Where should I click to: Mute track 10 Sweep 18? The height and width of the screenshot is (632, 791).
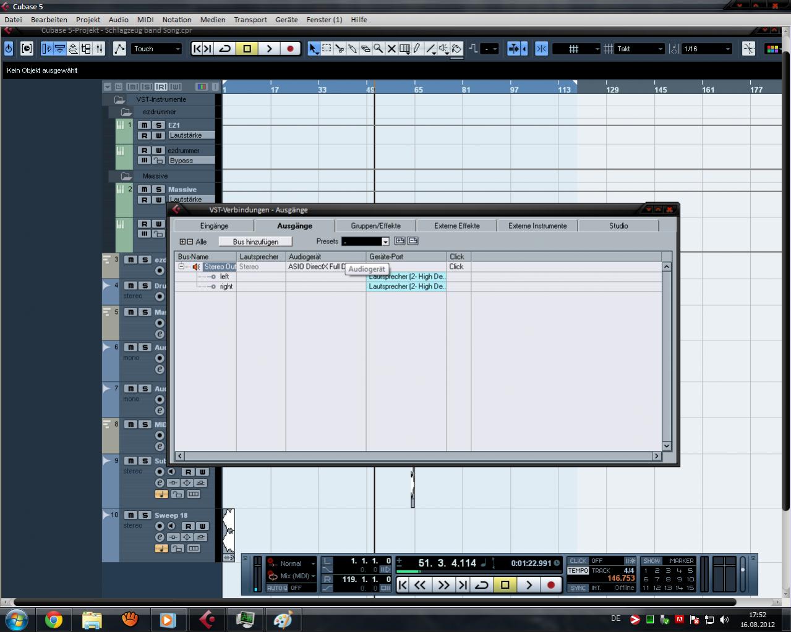(130, 515)
